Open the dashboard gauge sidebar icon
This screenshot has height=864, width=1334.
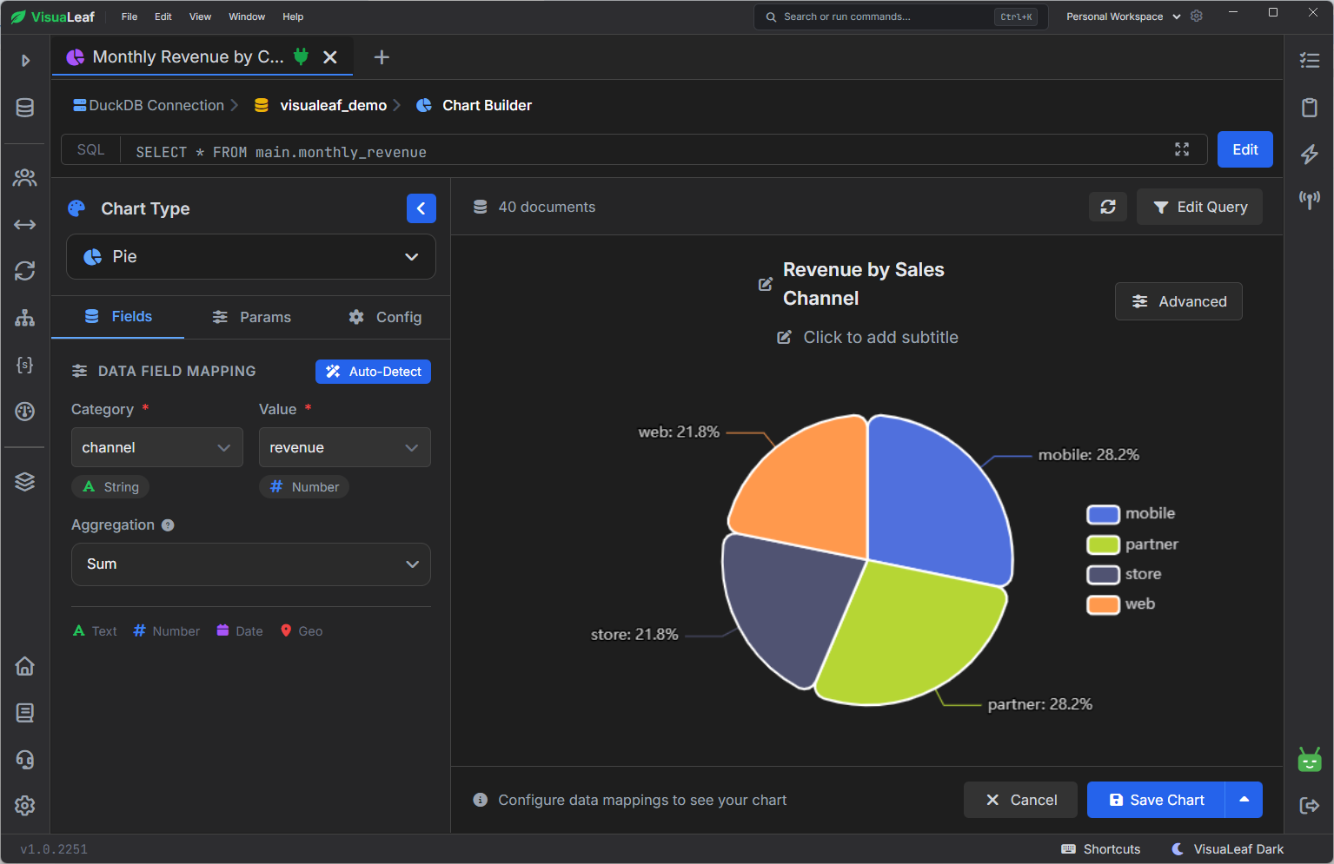coord(25,412)
